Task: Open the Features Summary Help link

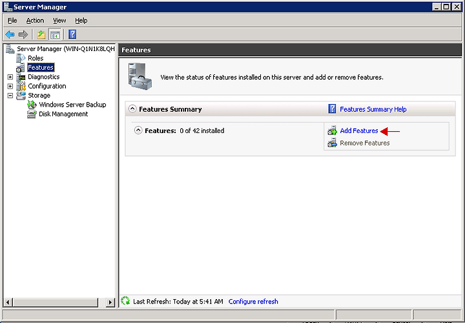Action: (373, 109)
